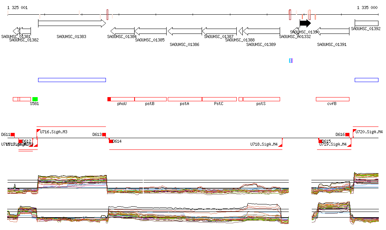Click the SAOUHSC_01391 gene label
Screen dimensions: 386x230
[x=332, y=44]
